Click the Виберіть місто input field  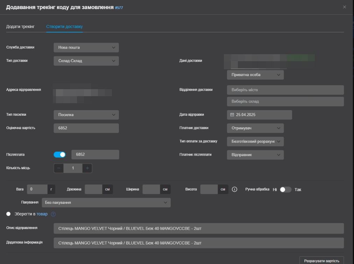(285, 90)
